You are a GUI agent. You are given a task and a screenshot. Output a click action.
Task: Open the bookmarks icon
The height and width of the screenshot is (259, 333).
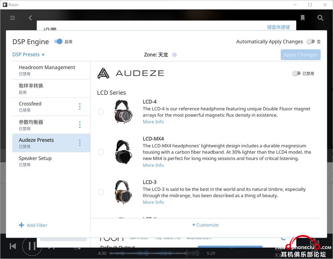coord(303,18)
